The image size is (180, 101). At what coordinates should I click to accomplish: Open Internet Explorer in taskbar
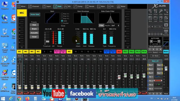point(11,98)
